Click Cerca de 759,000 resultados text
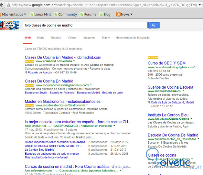The image size is (203, 175). (x=53, y=49)
